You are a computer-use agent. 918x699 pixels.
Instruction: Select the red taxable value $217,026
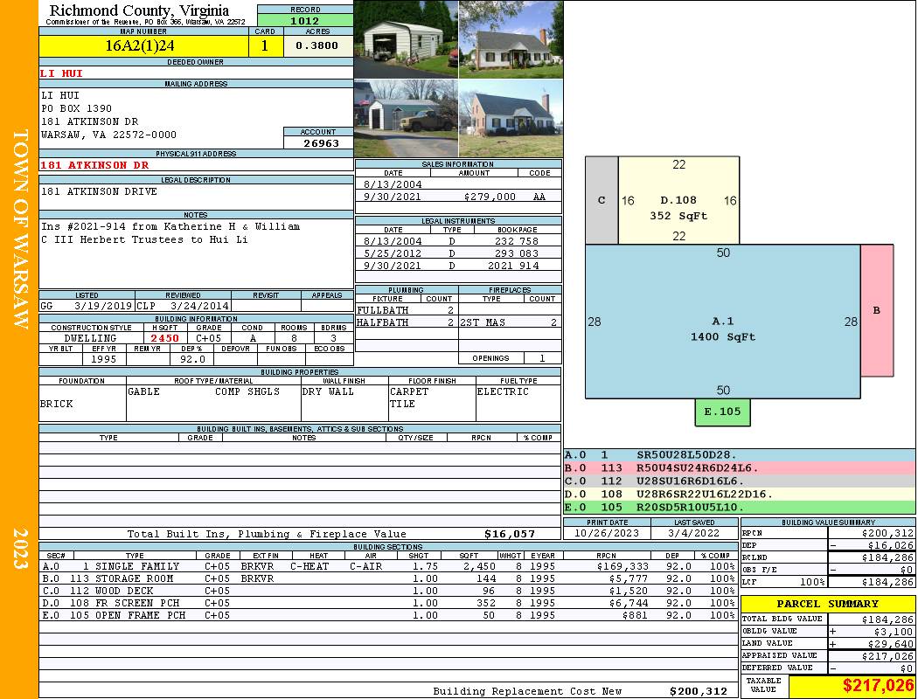tap(877, 686)
